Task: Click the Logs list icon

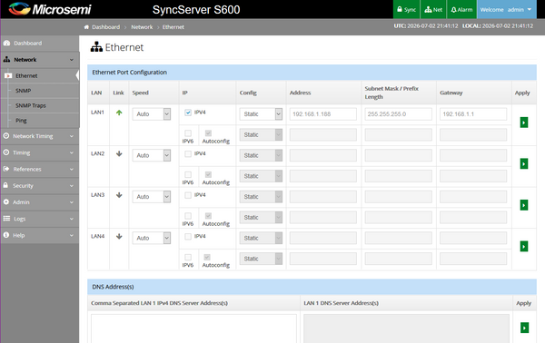Action: 6,219
